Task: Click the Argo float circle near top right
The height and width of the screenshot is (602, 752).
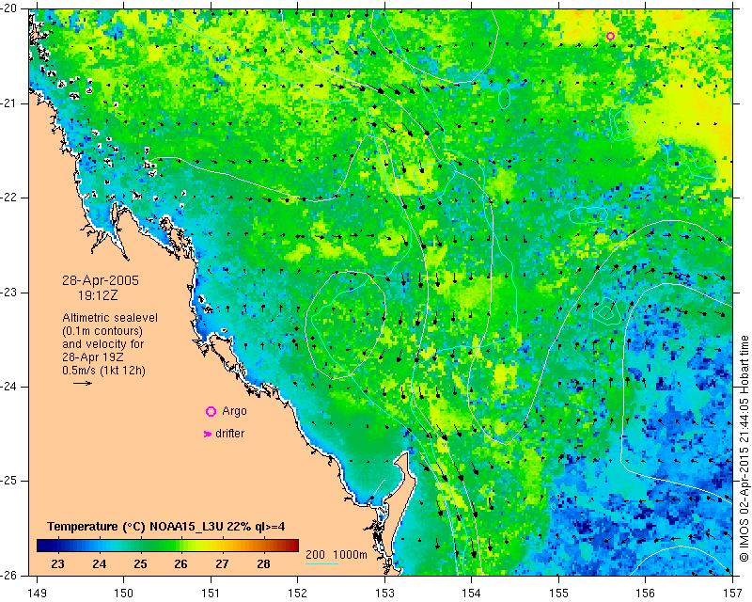Action: click(610, 36)
